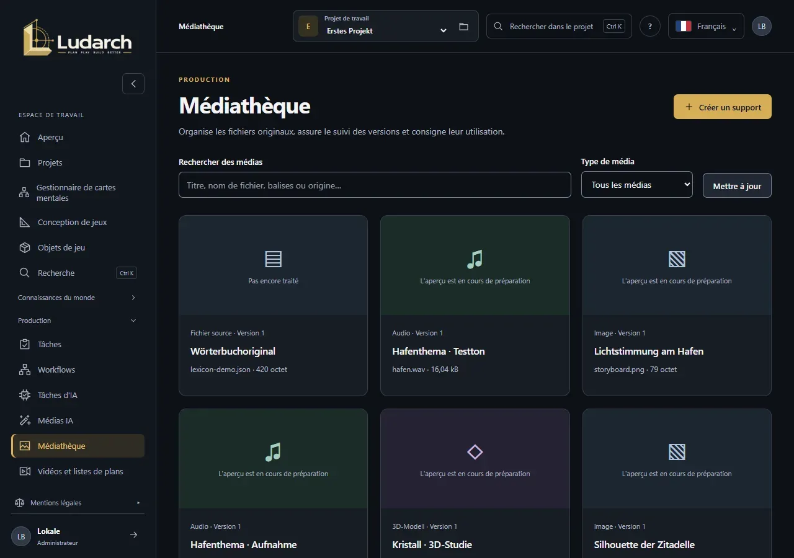Click the Lokale Administrateur profile

point(78,536)
